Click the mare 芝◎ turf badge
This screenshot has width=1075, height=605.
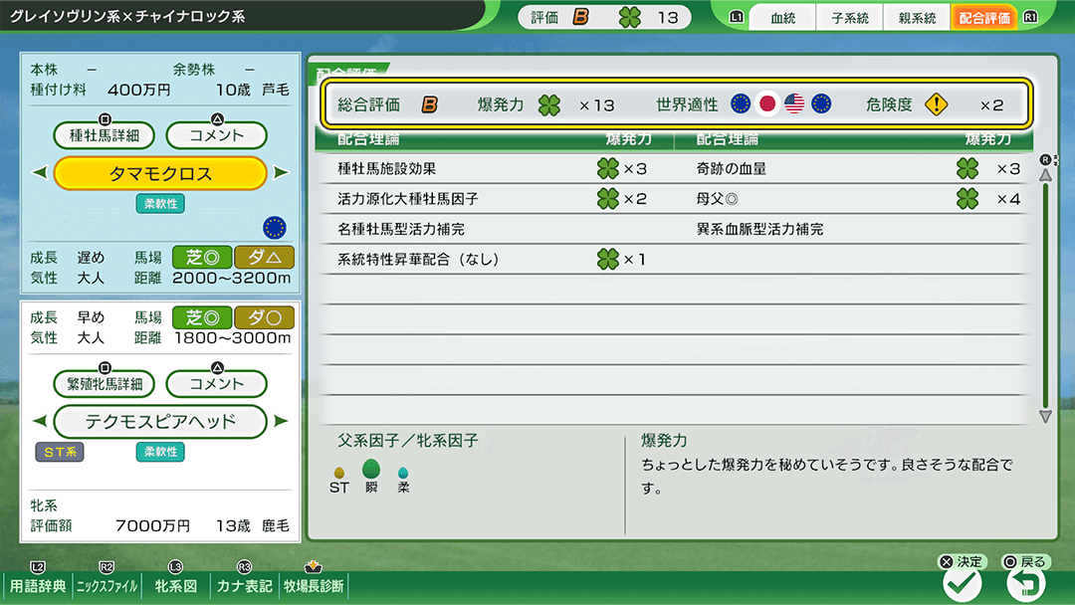[202, 317]
